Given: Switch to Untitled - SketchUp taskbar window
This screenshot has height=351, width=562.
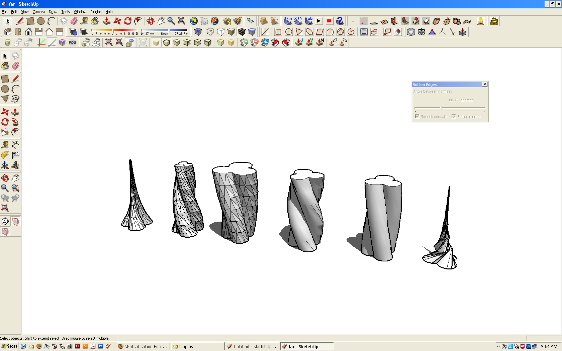Looking at the screenshot, I should pos(252,346).
